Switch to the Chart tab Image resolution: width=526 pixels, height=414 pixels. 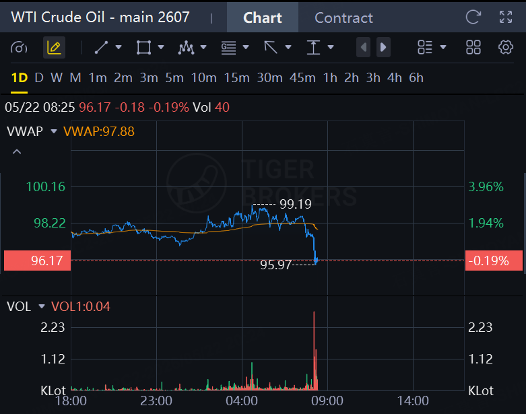pyautogui.click(x=263, y=18)
